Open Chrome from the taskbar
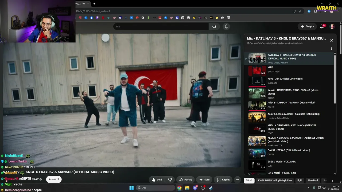Viewport: 342px width, 192px height. [179, 188]
